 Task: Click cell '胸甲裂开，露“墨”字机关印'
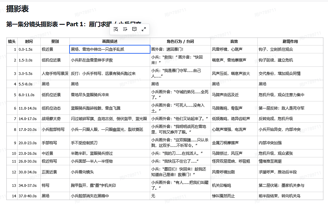click(x=110, y=185)
